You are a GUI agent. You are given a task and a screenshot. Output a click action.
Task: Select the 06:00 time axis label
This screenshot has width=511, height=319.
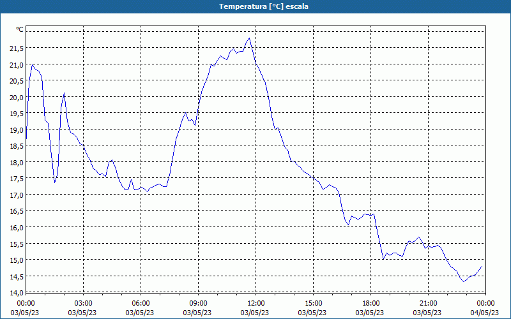tap(141, 304)
